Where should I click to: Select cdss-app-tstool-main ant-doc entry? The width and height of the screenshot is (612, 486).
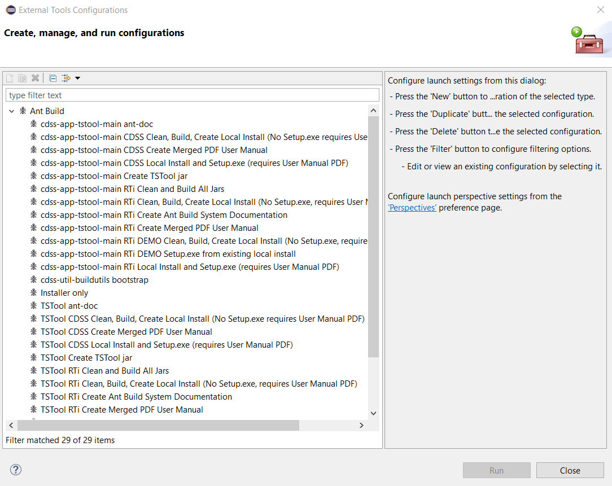tap(97, 124)
